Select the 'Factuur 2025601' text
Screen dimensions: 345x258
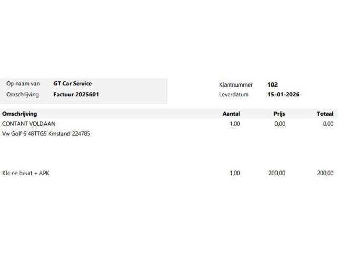click(x=76, y=94)
